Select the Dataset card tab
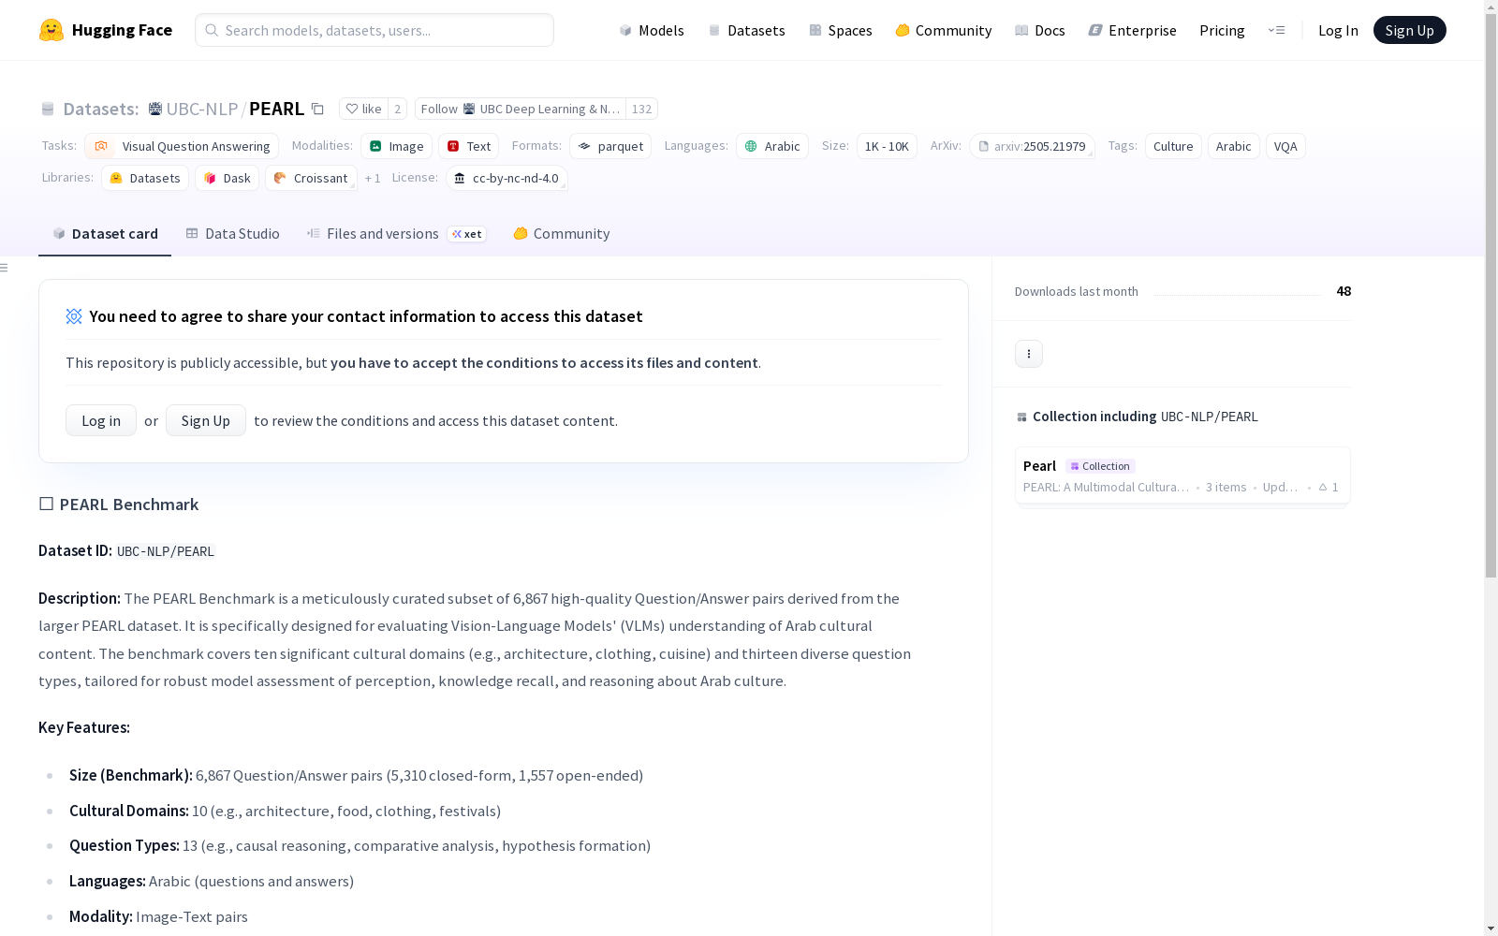 105,234
